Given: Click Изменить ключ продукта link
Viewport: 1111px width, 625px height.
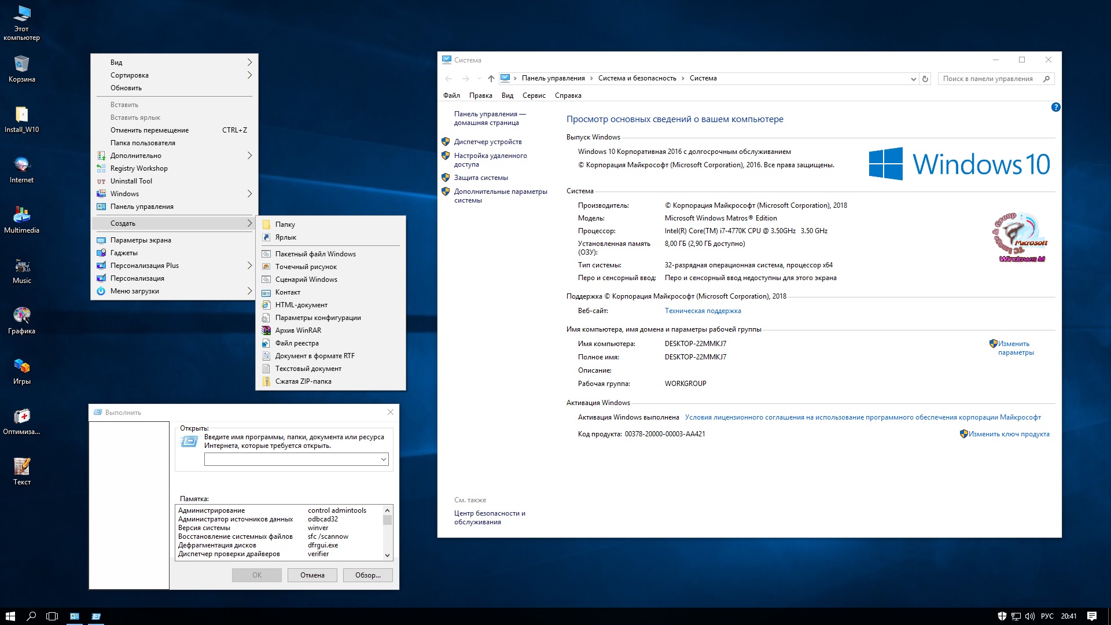Looking at the screenshot, I should pos(1008,434).
